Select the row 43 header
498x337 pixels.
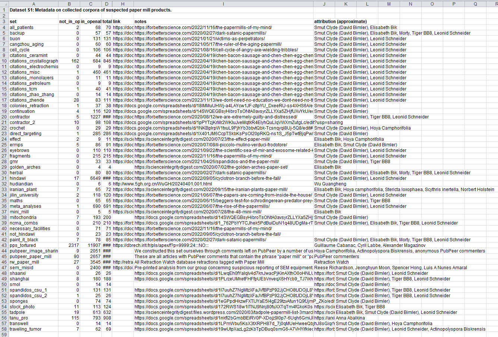tap(4, 245)
